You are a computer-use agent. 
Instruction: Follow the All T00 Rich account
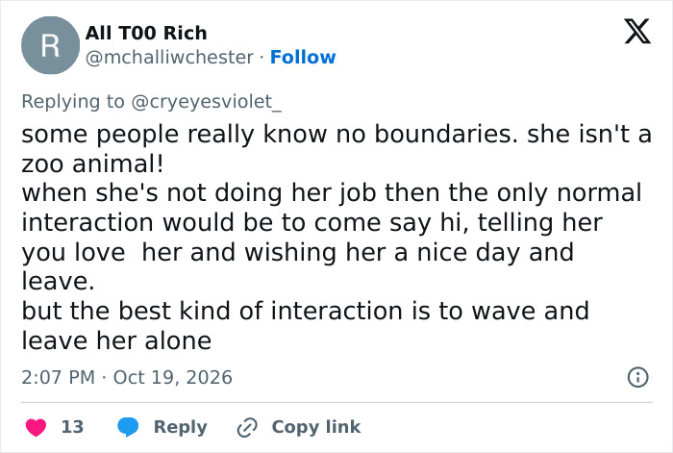[303, 57]
